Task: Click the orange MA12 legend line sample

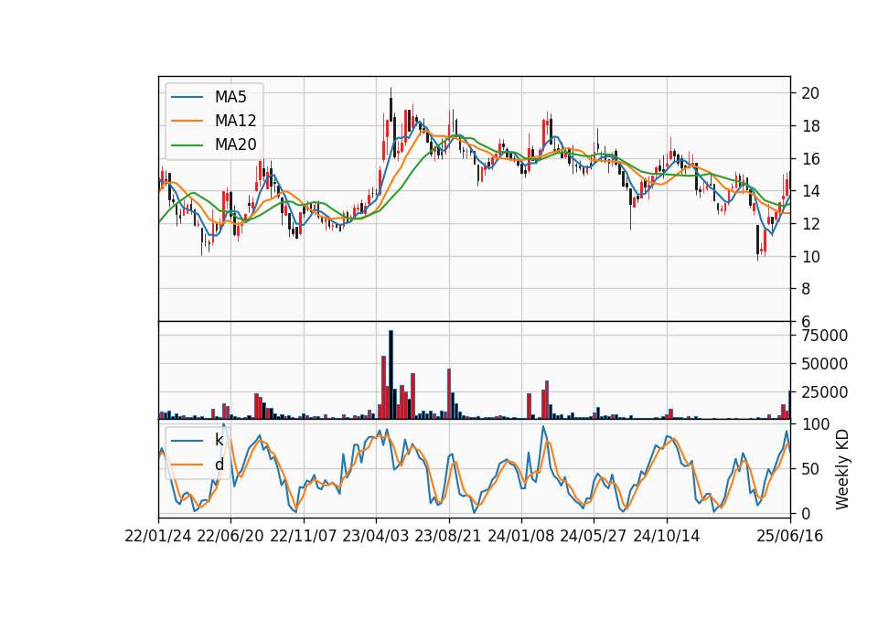Action: tap(187, 121)
